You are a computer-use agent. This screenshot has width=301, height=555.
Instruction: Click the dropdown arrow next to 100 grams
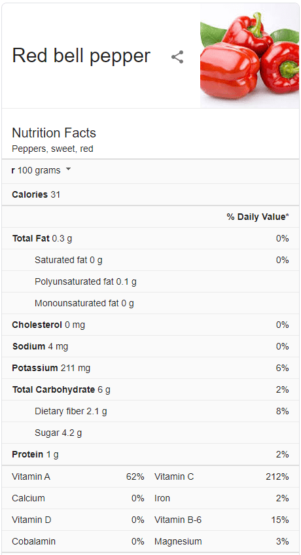coord(68,170)
